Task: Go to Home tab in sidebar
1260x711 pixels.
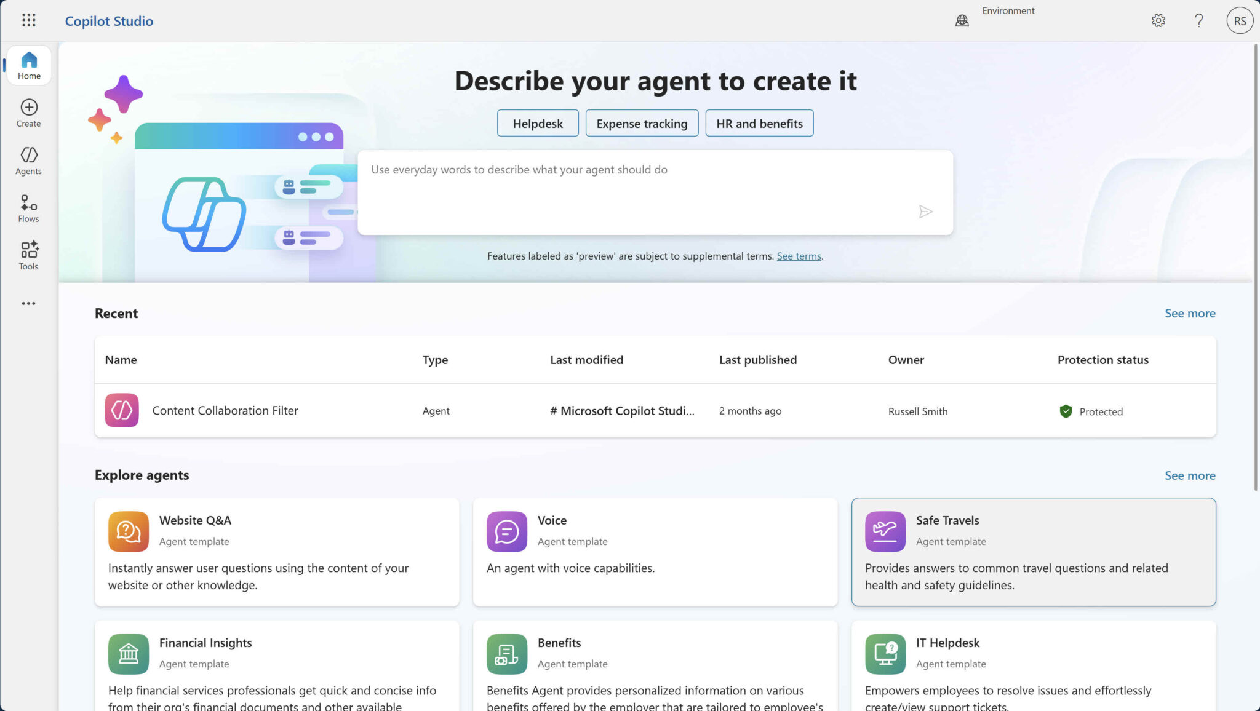Action: point(29,66)
